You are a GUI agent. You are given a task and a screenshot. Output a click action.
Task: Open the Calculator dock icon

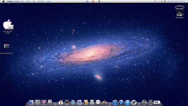point(92,102)
